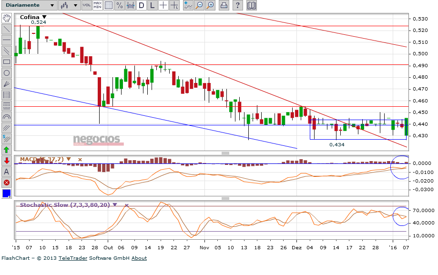Zoom in on the chart
This screenshot has width=438, height=275.
click(x=210, y=5)
